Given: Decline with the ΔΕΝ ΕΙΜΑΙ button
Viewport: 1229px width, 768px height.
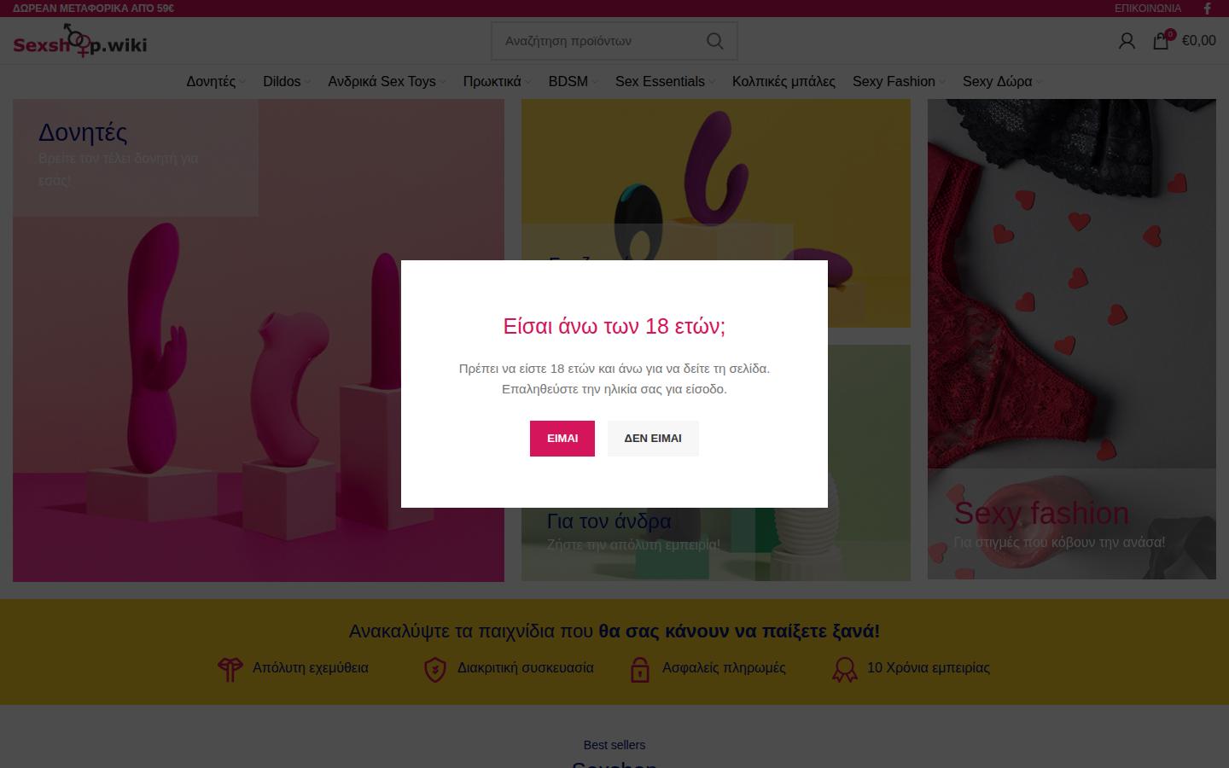Looking at the screenshot, I should (653, 438).
